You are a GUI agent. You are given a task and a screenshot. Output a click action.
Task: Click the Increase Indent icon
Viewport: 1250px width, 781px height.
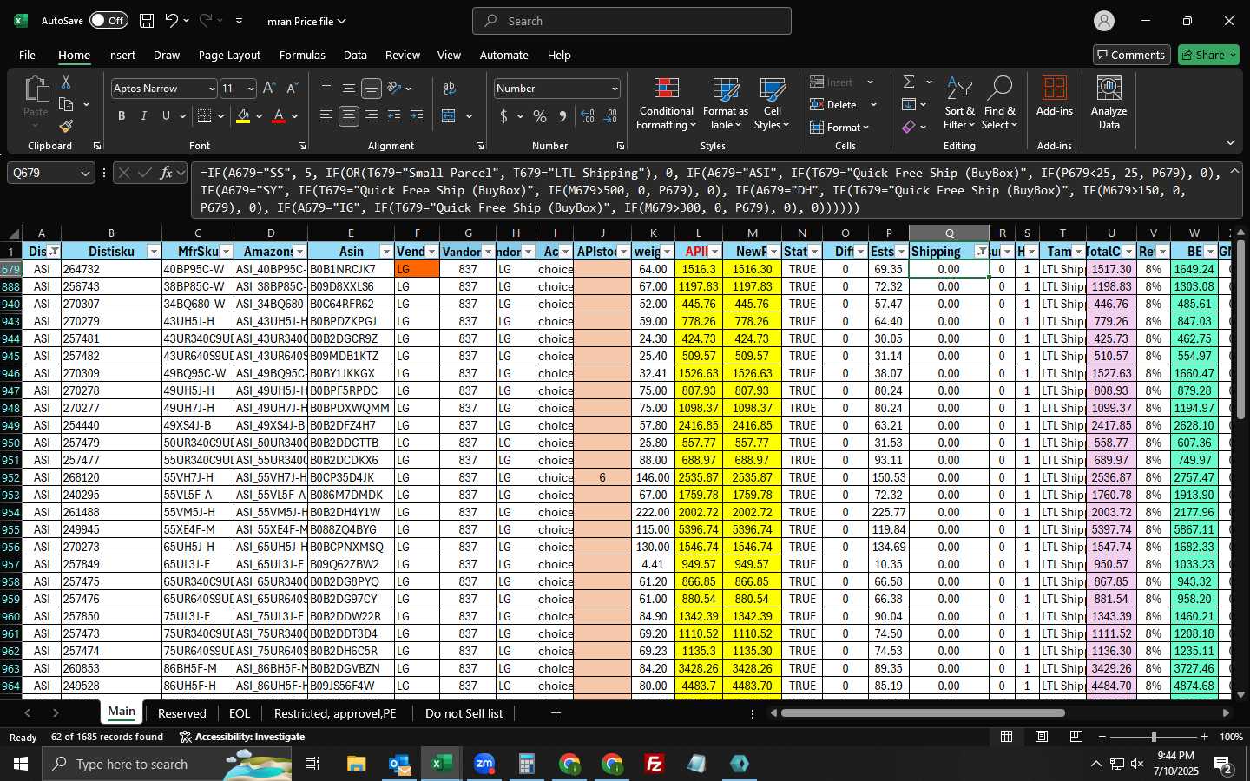pos(417,116)
